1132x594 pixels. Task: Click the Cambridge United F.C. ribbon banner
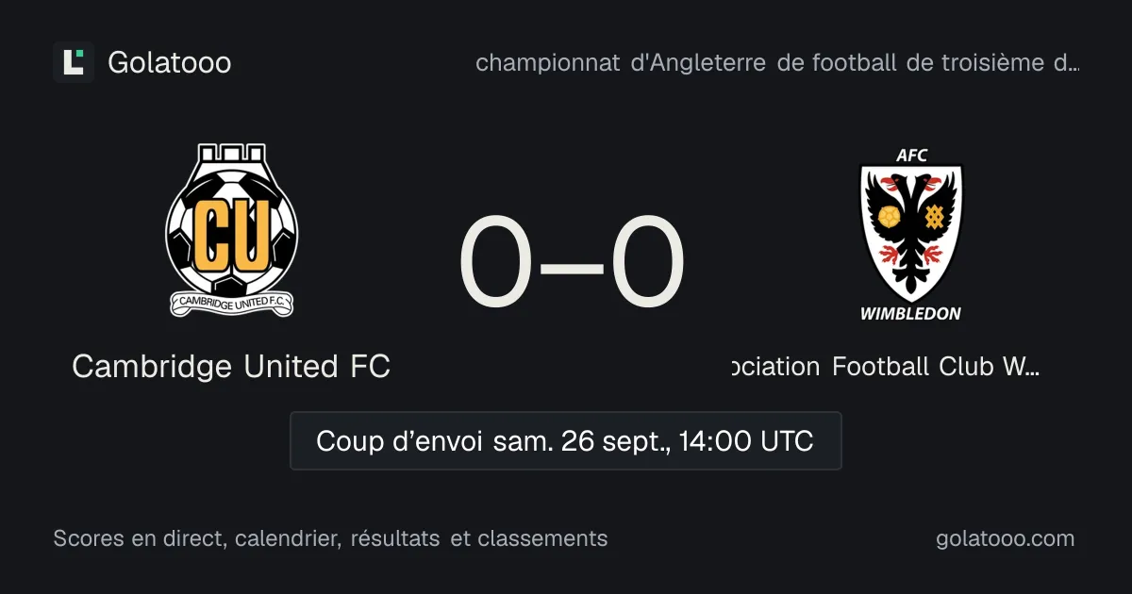[x=232, y=303]
